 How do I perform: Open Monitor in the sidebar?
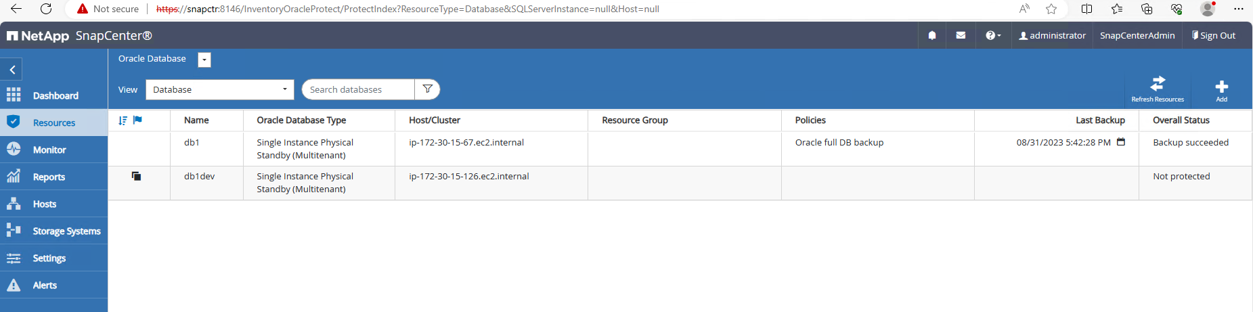pyautogui.click(x=53, y=150)
